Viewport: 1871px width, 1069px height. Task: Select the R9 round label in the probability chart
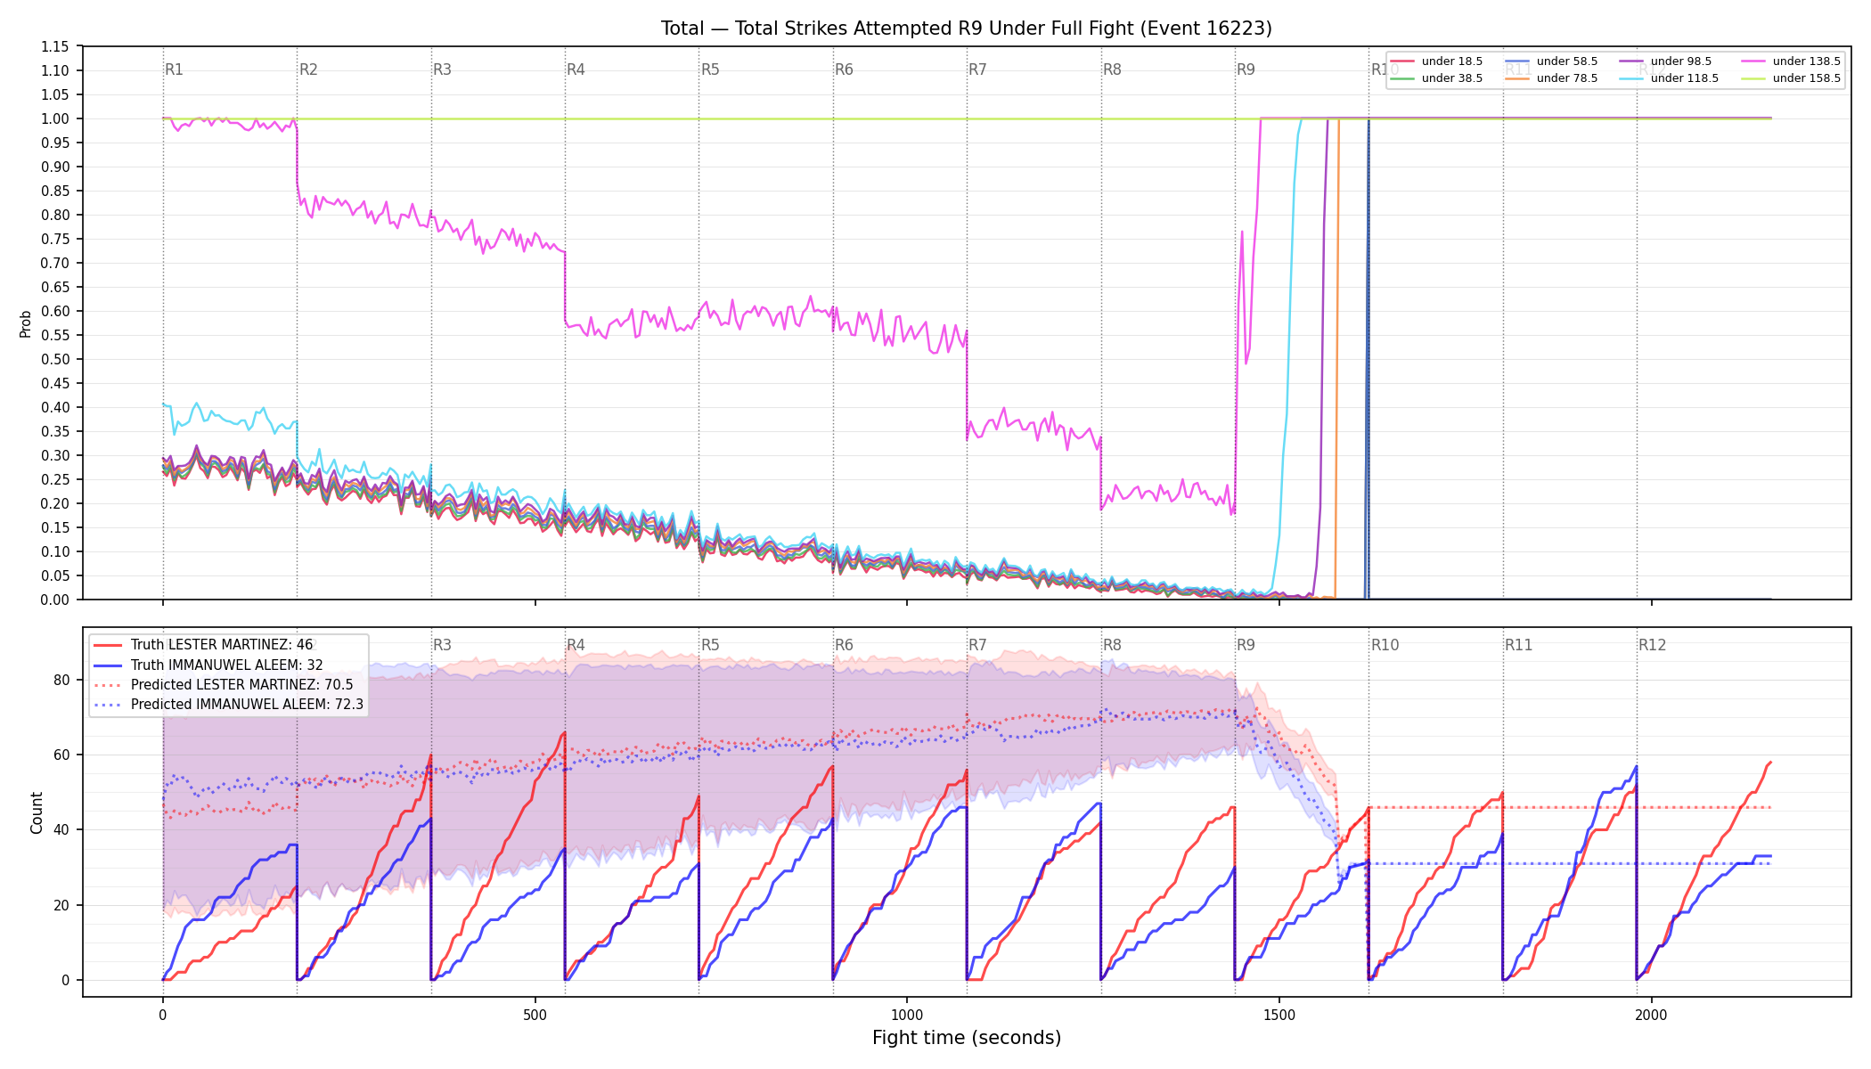1246,69
